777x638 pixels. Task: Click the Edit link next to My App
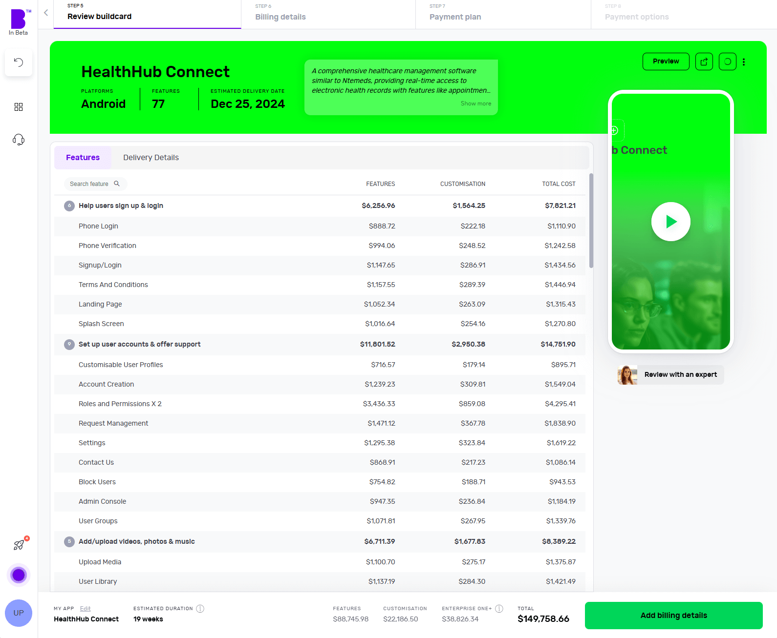[x=86, y=609]
